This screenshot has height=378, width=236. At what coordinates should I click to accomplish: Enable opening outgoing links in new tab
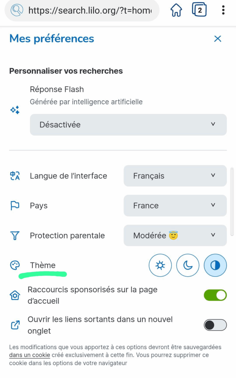click(x=215, y=325)
